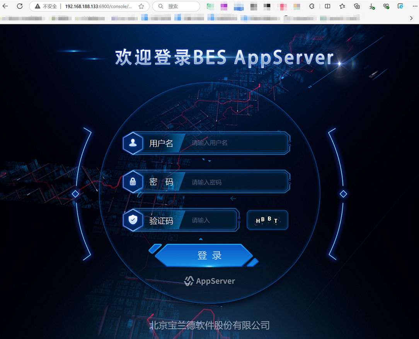Click the 用户名 label
Image resolution: width=419 pixels, height=339 pixels.
click(161, 143)
